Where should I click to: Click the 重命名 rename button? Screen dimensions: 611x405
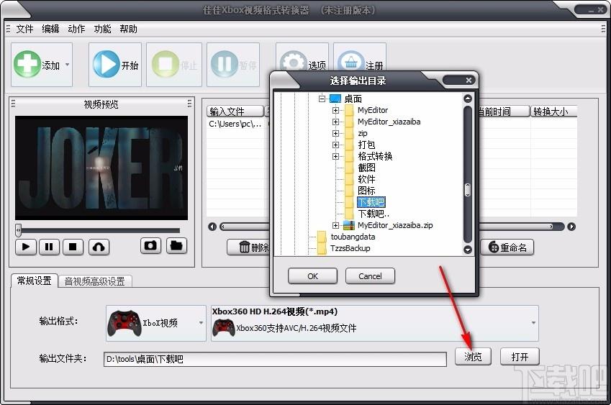coord(507,247)
